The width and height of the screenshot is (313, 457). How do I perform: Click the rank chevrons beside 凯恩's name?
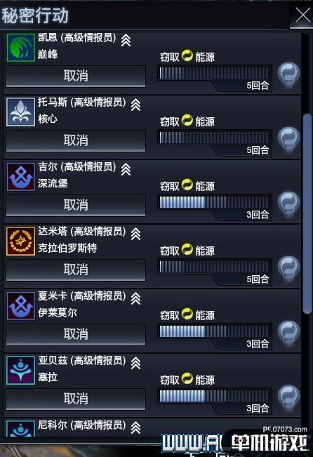(x=126, y=40)
